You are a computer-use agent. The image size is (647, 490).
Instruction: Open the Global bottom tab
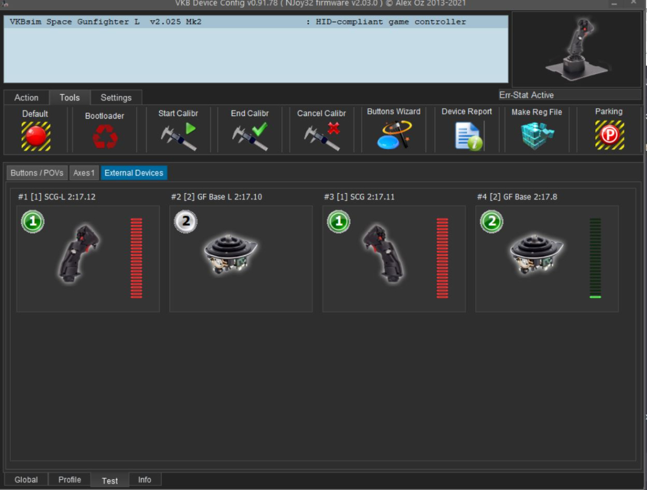coord(26,480)
